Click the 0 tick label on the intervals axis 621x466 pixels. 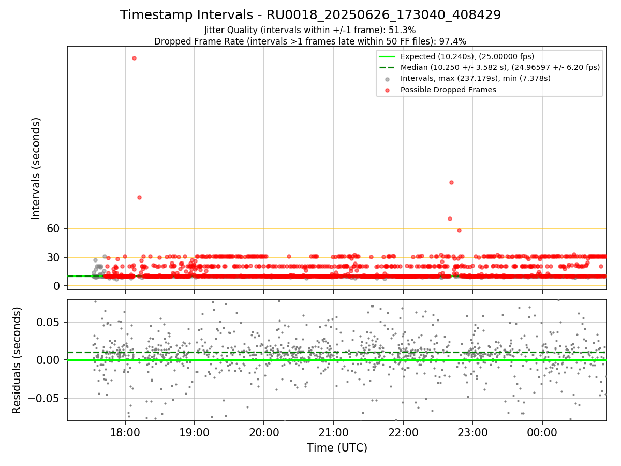click(x=58, y=286)
